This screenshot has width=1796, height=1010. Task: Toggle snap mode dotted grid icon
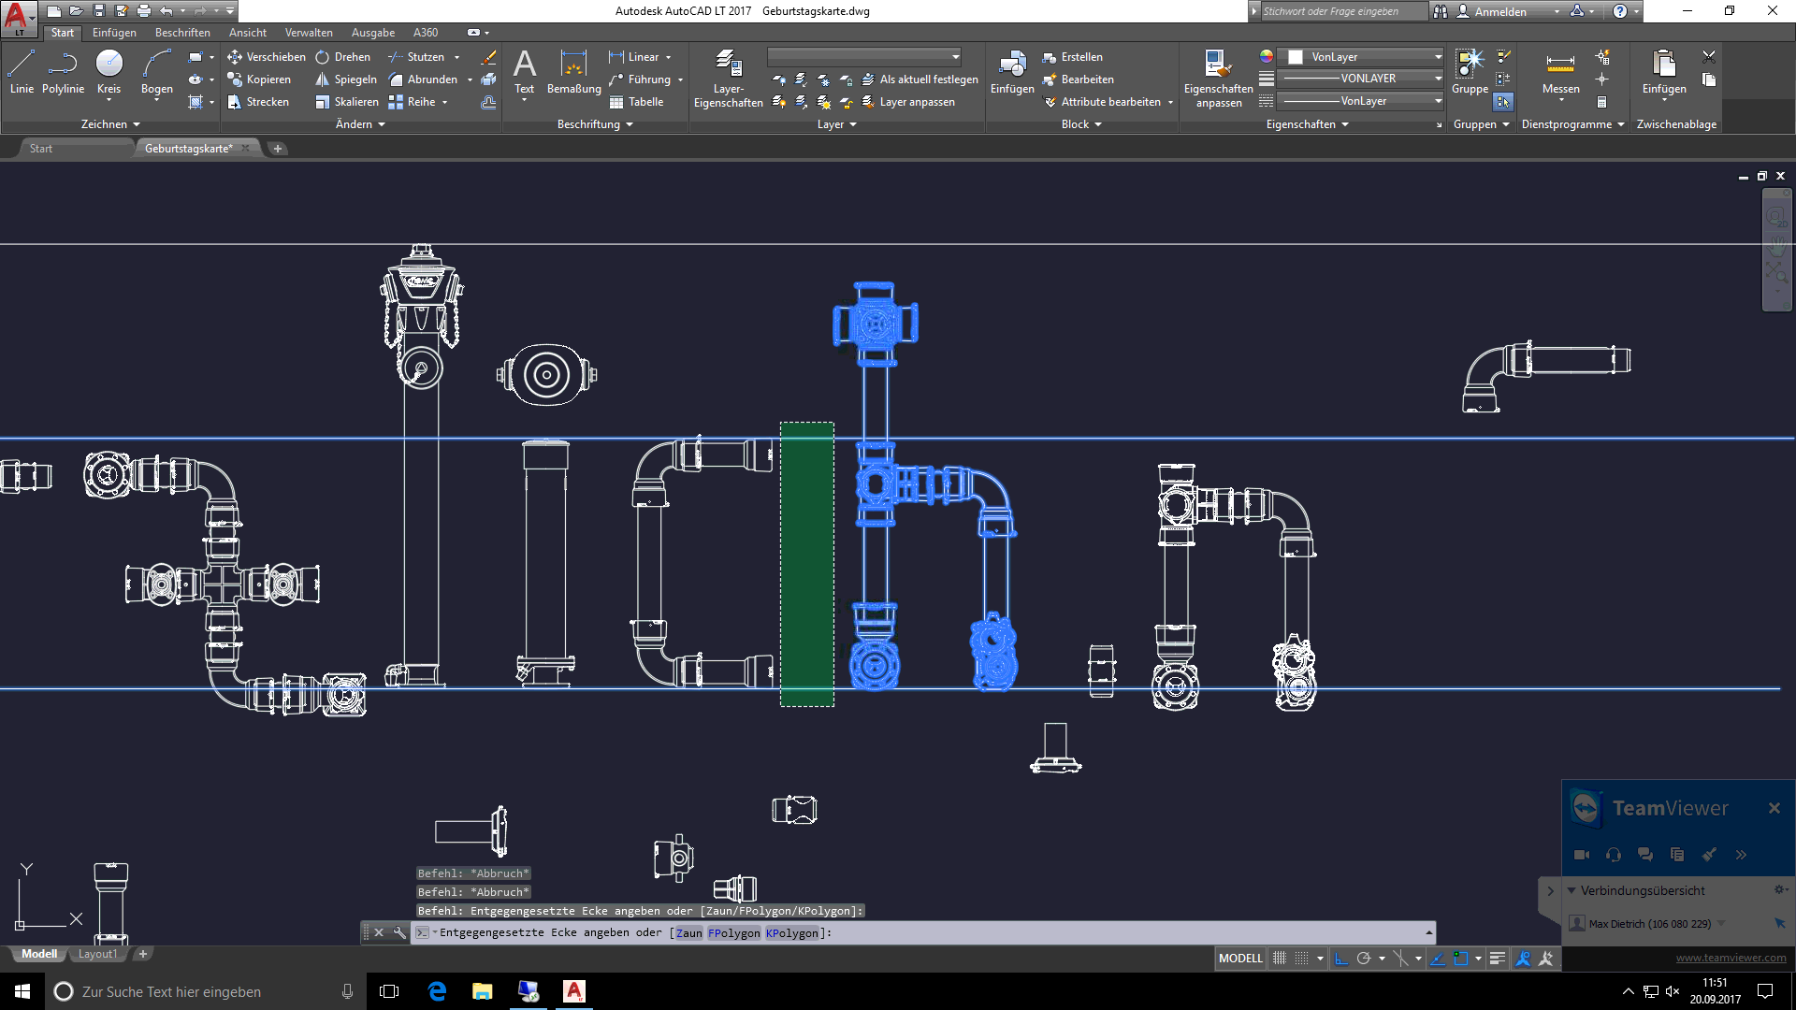tap(1302, 958)
